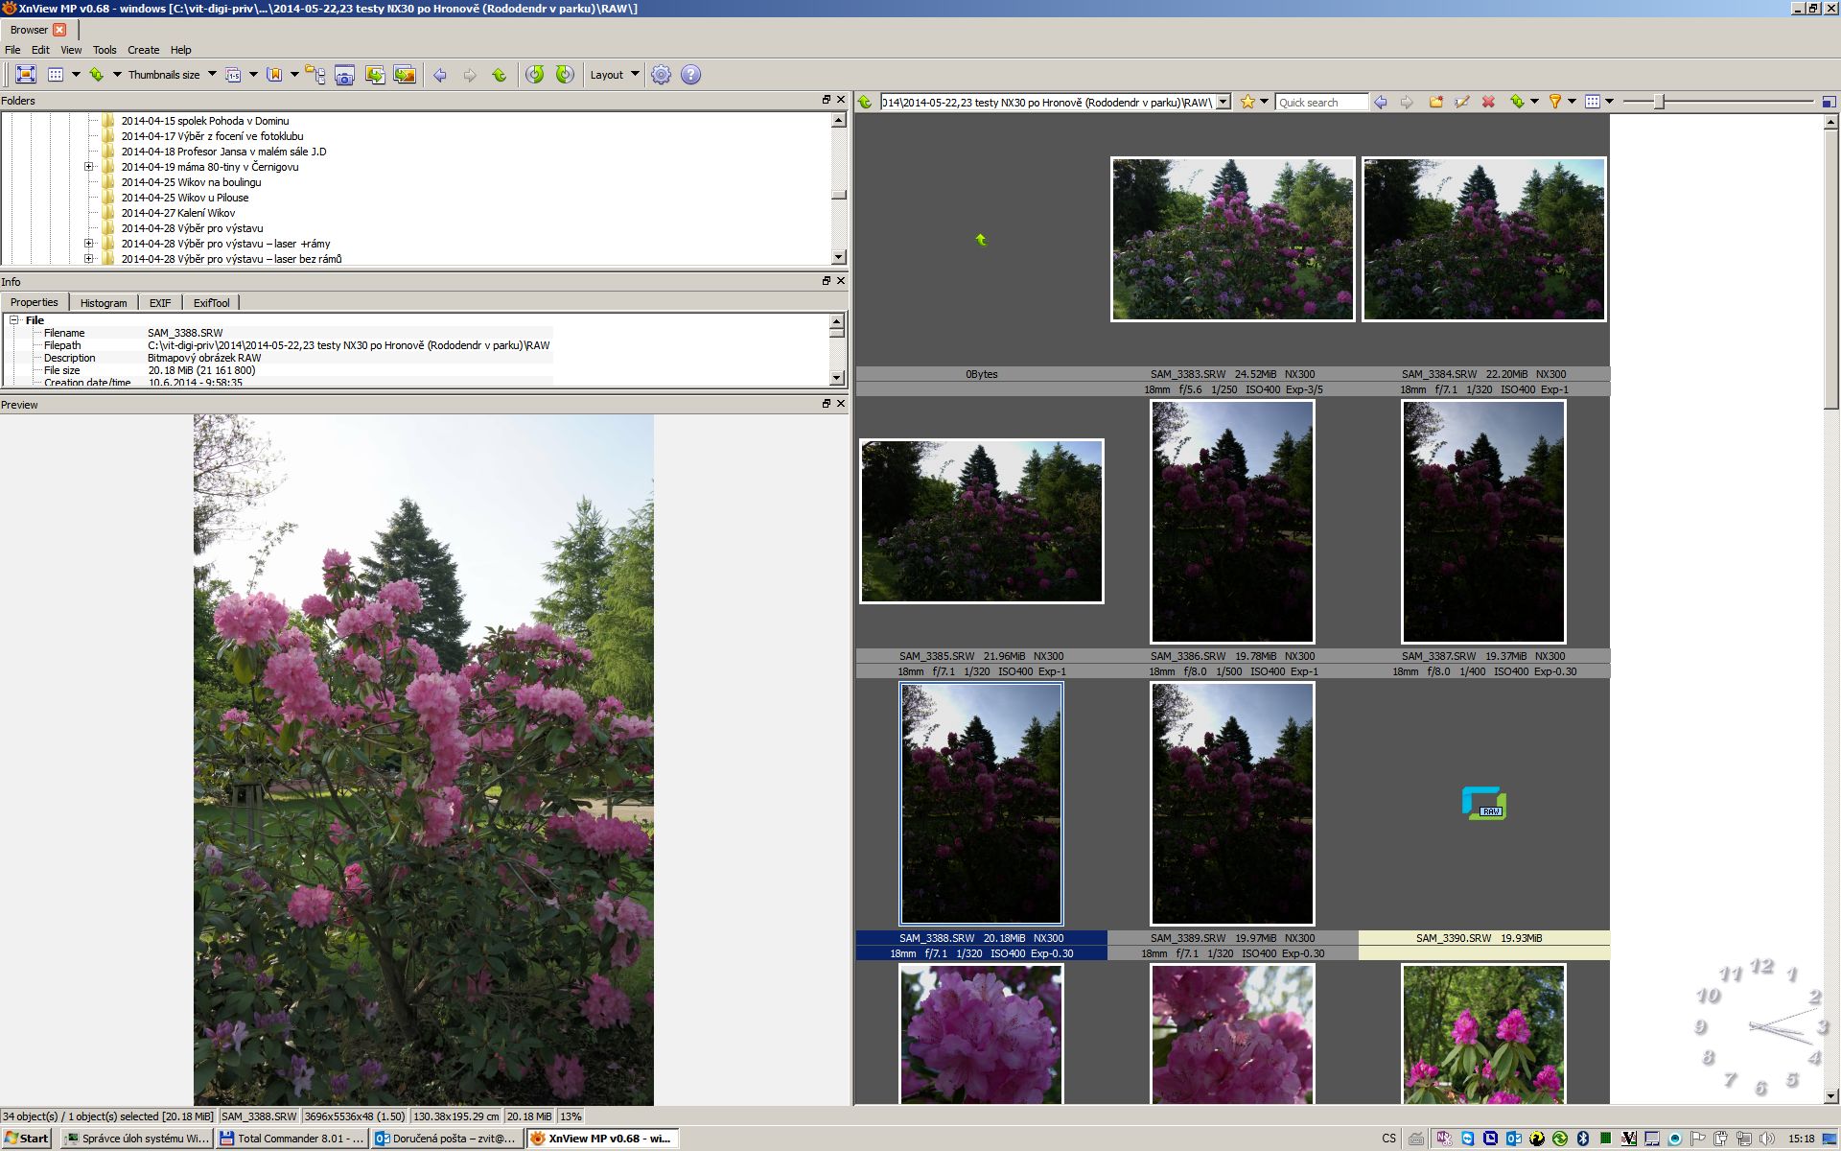This screenshot has width=1841, height=1151.
Task: Click the rotate clockwise toolbar icon
Action: pyautogui.click(x=565, y=75)
